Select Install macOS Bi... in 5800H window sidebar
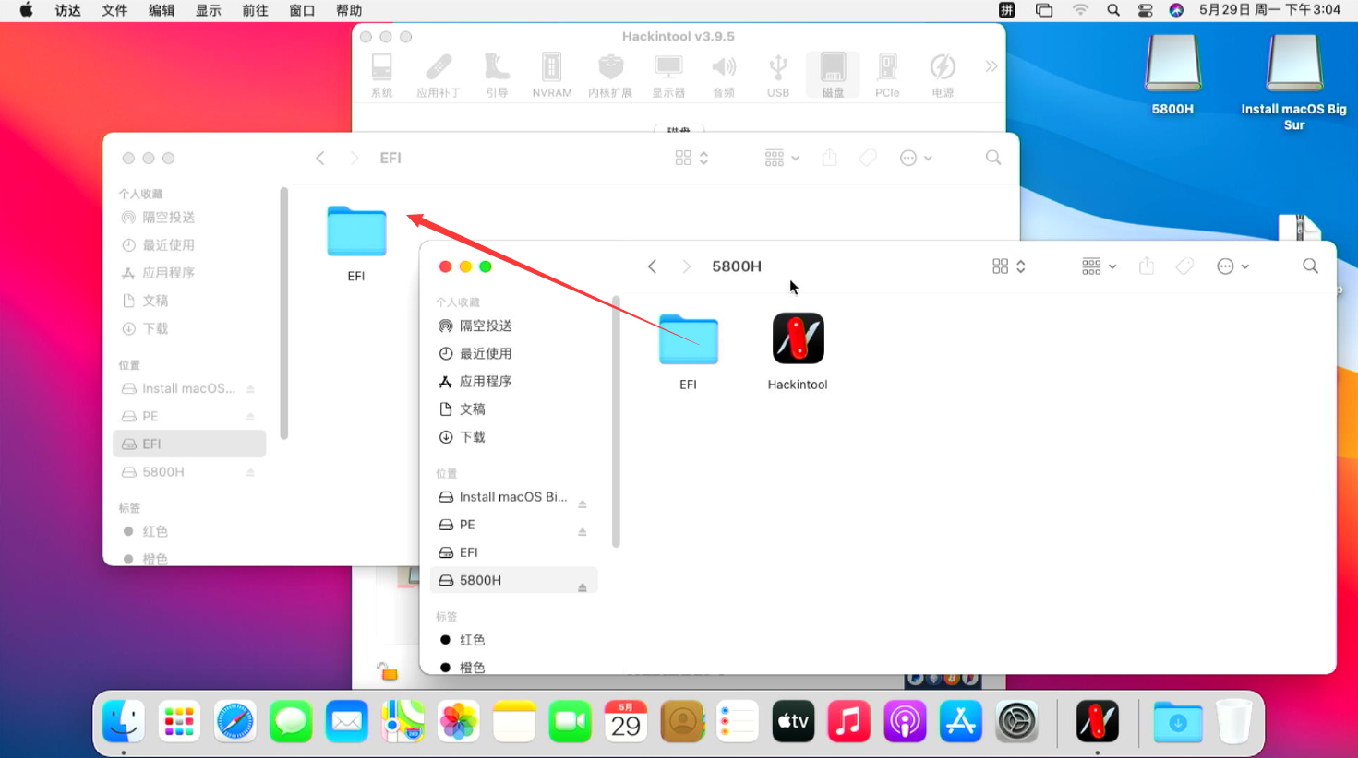 (503, 497)
